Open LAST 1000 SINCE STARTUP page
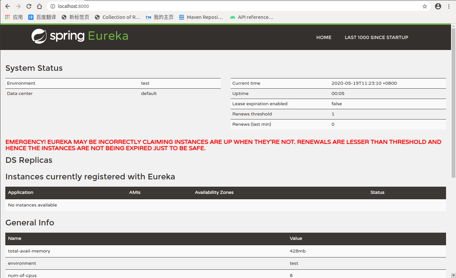Viewport: 456px width, 278px height. point(376,37)
